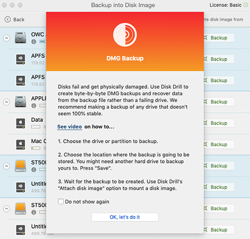Screen dimensions: 250x239
Task: Click the Back text label
Action: (x=19, y=20)
